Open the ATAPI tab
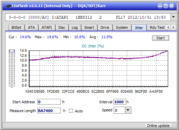Image resolution: width=179 pixels, height=130 pixels. (47, 27)
